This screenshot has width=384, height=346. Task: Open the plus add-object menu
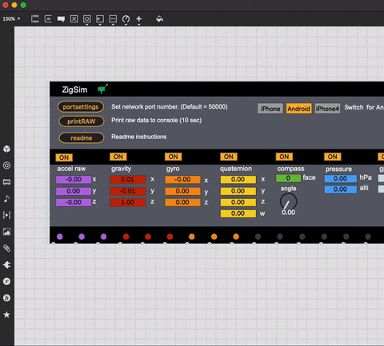(x=139, y=19)
